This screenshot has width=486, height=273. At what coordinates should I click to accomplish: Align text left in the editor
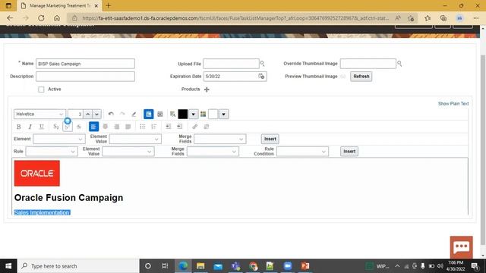tap(93, 127)
